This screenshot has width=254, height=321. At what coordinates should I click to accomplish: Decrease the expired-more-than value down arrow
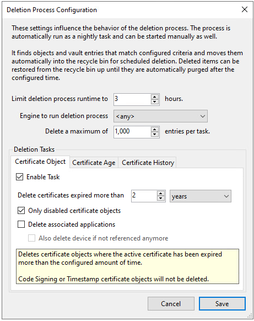(161, 199)
